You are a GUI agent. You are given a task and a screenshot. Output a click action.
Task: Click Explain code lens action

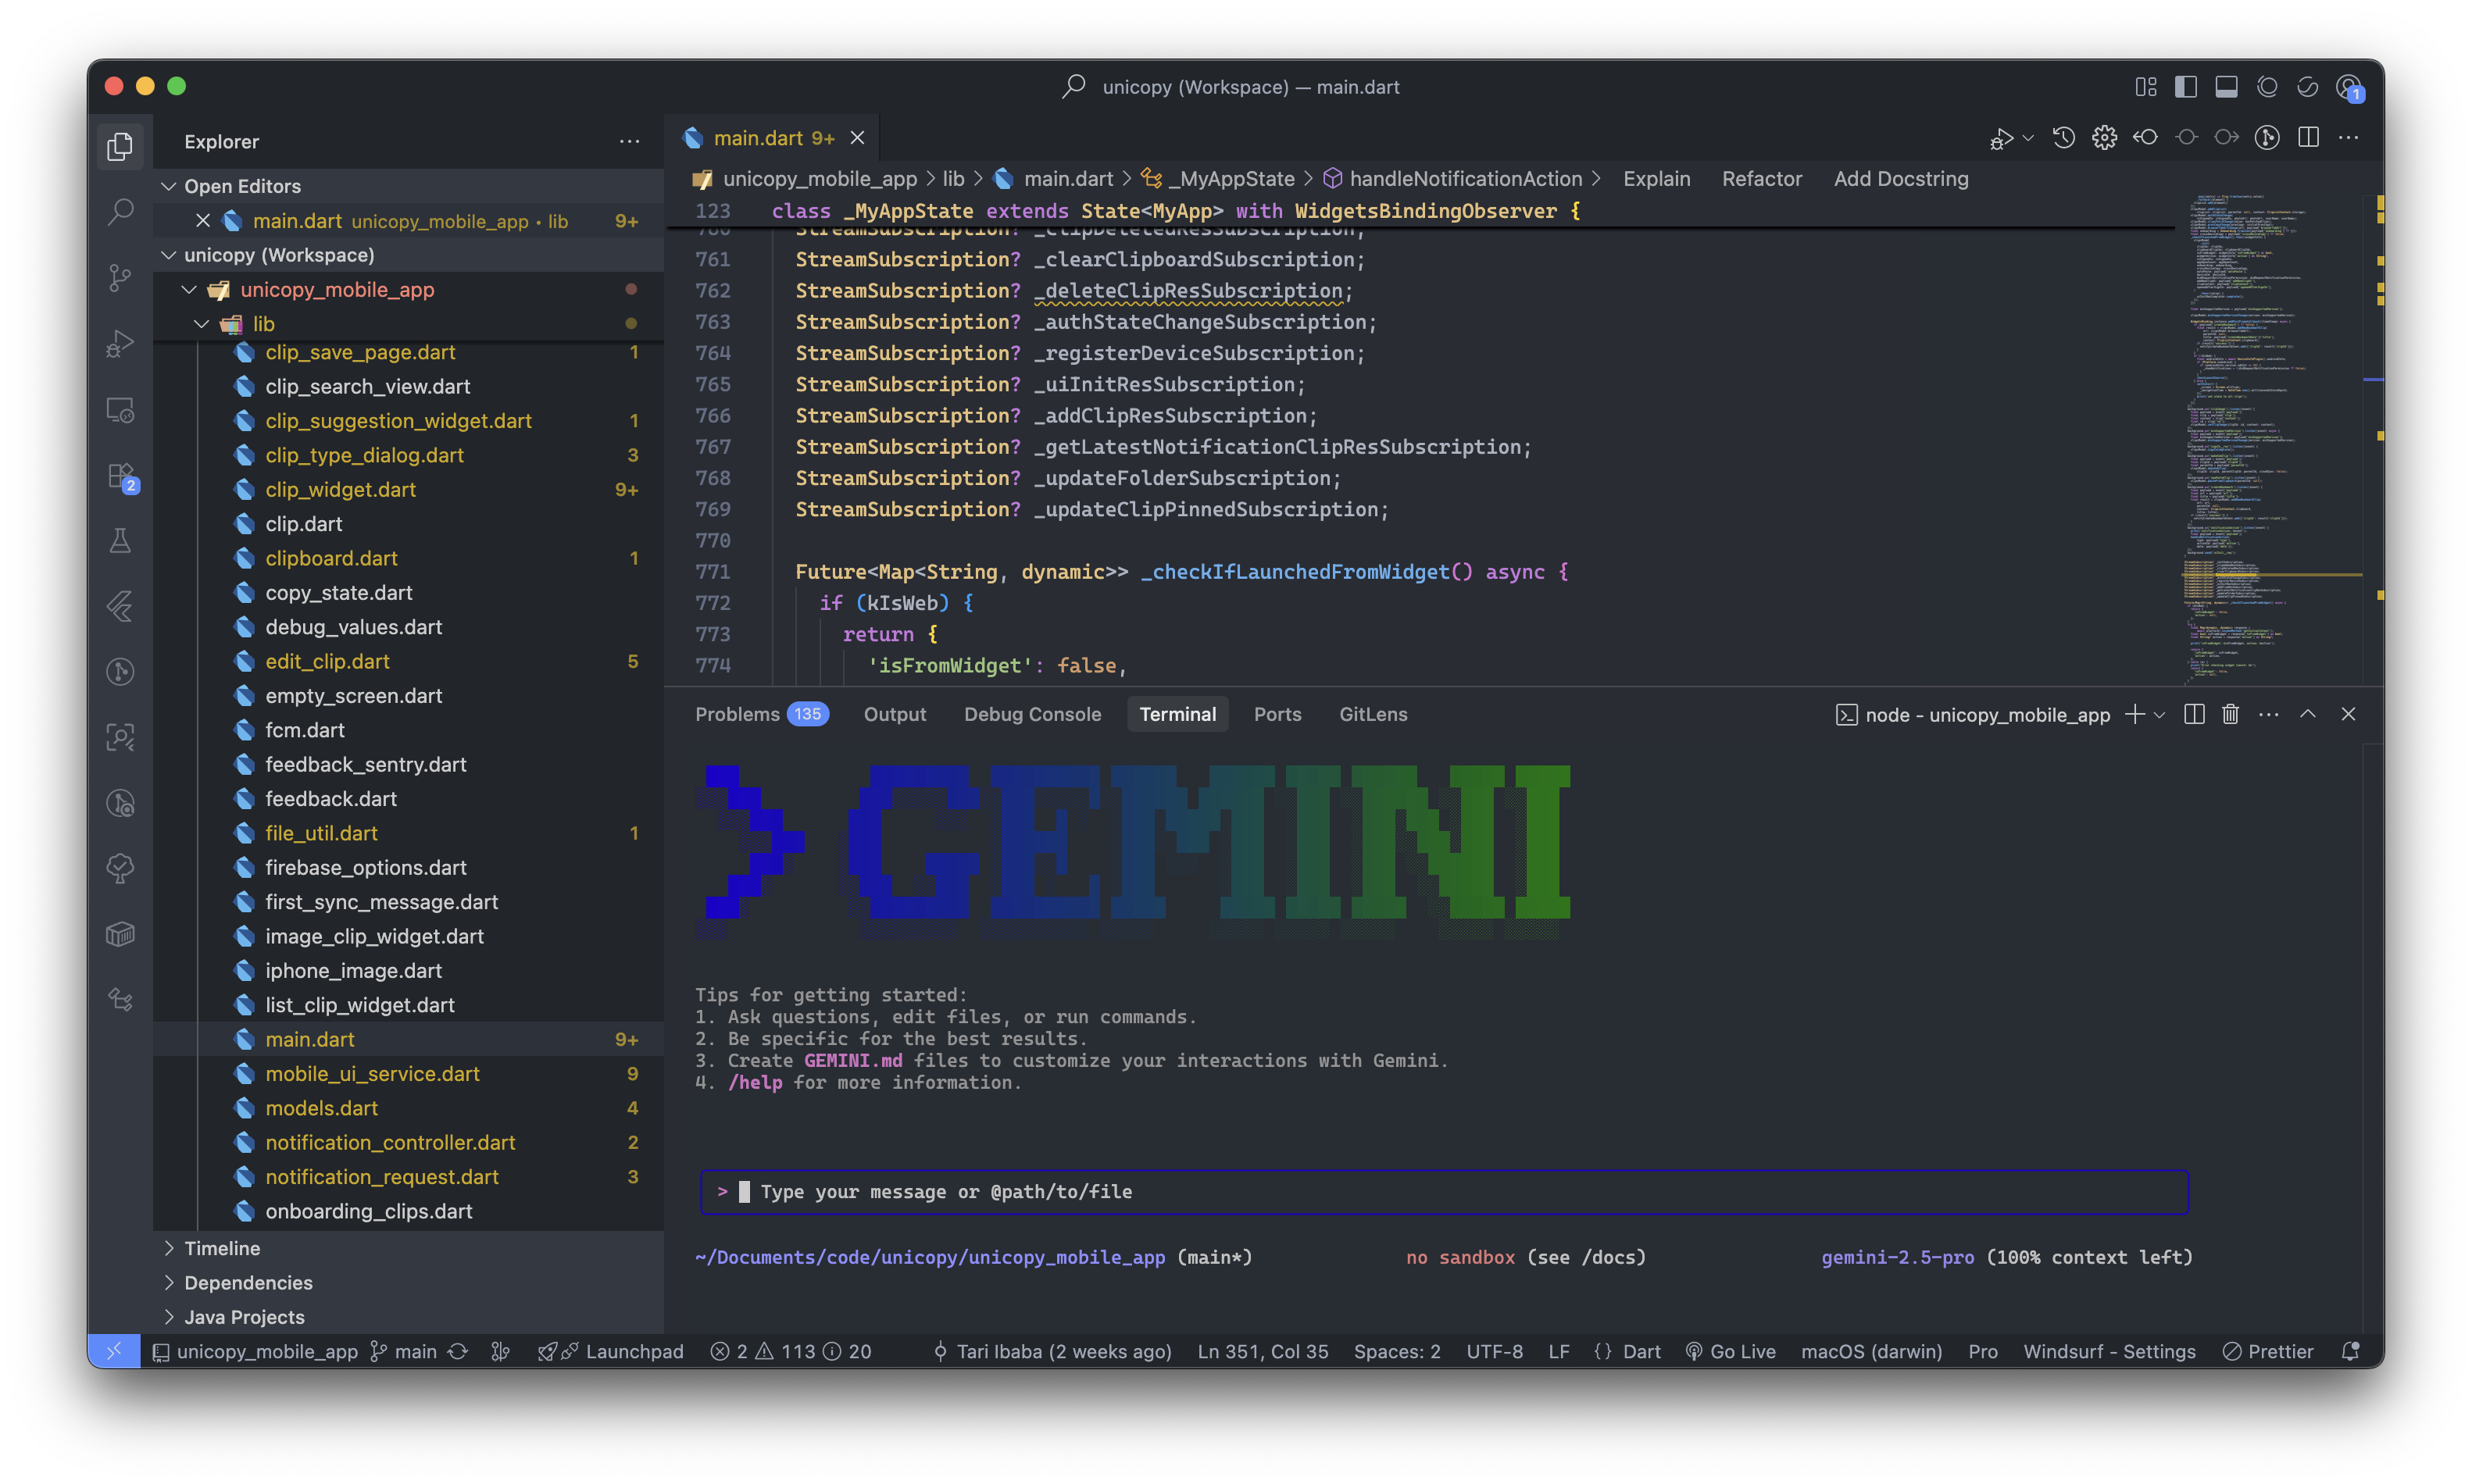pos(1656,179)
